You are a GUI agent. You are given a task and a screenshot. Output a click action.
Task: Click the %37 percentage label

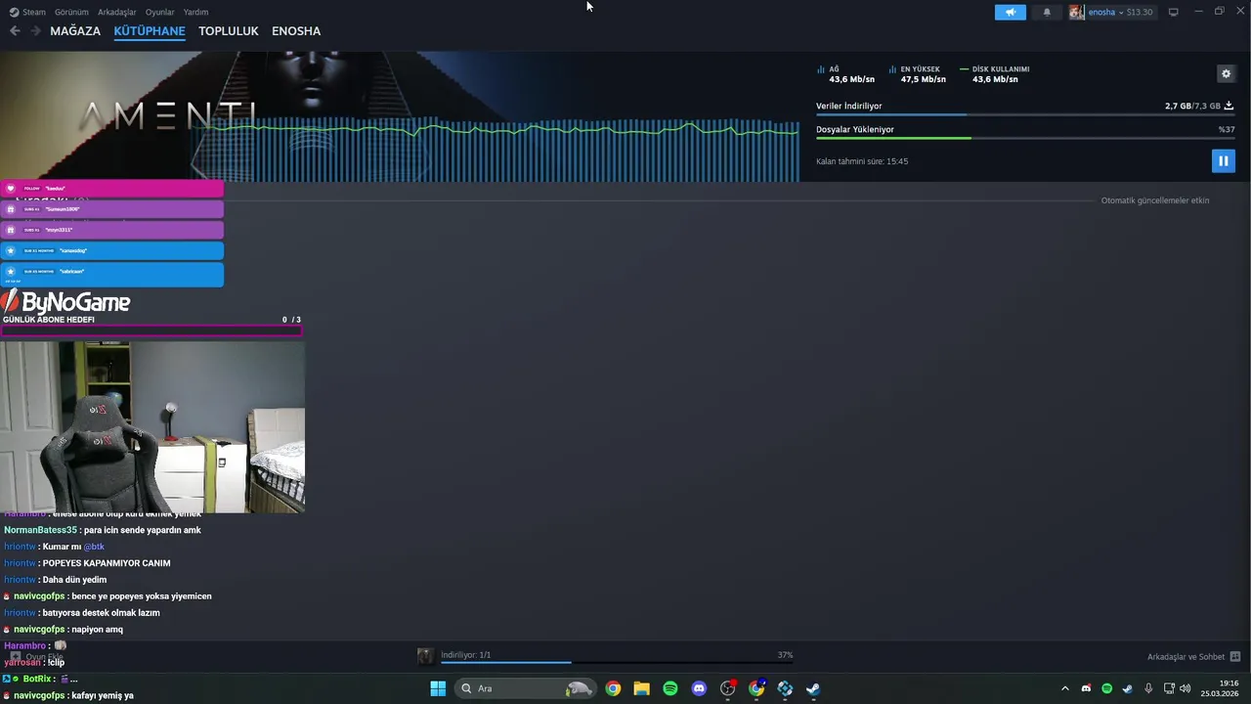1227,129
